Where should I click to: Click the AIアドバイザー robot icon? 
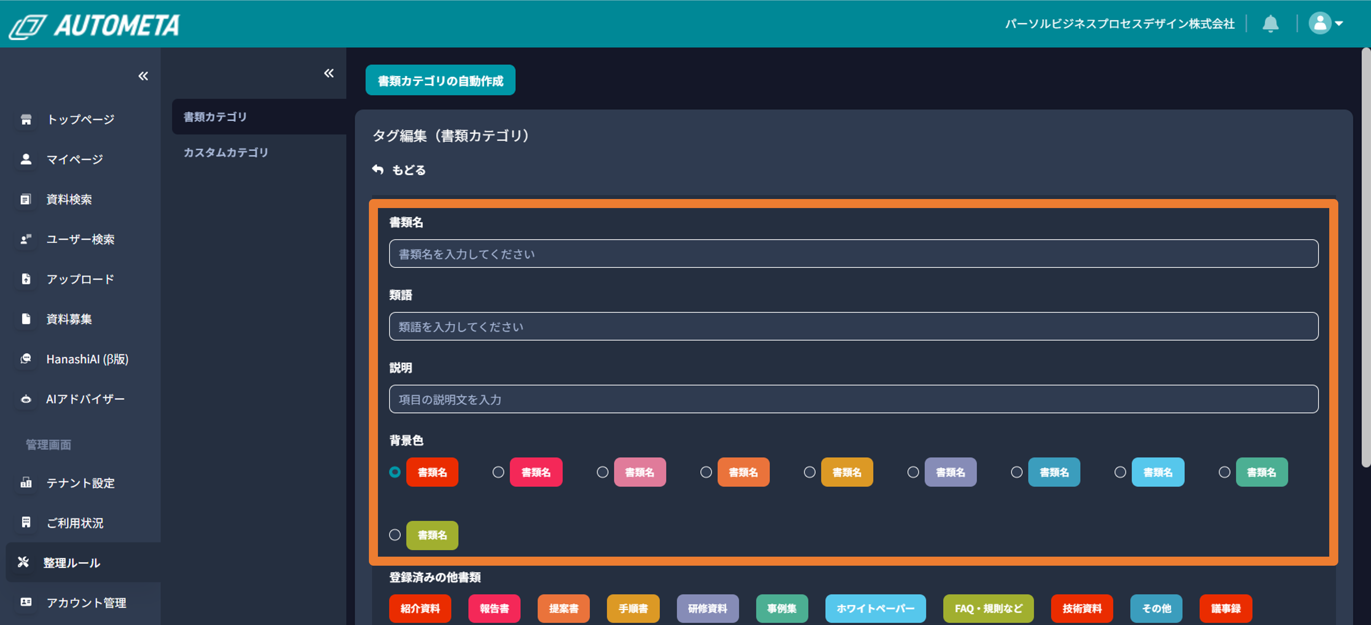click(x=25, y=398)
